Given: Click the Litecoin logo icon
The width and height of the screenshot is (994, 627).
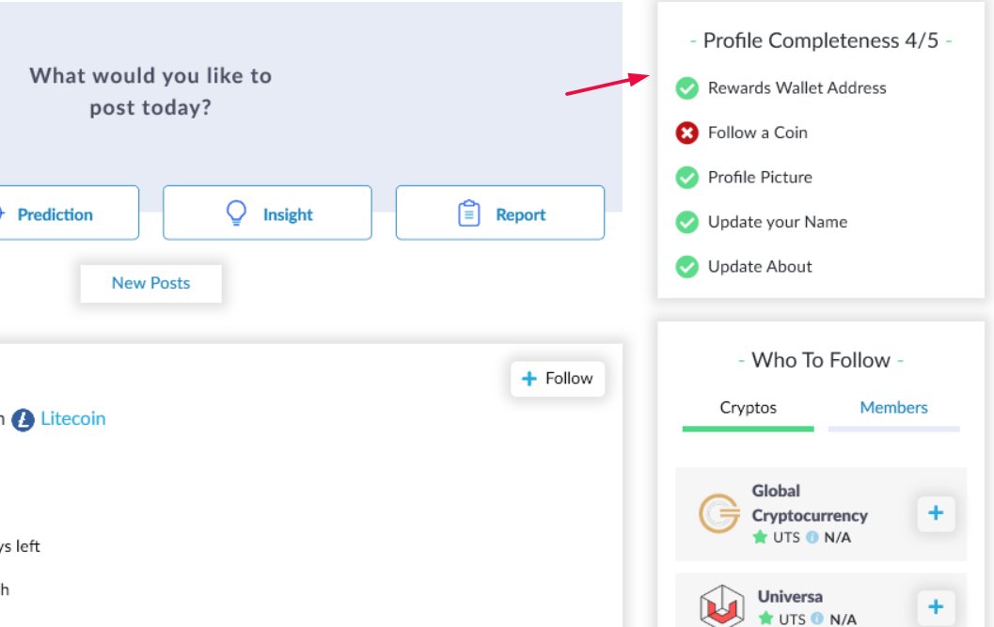Looking at the screenshot, I should 23,419.
